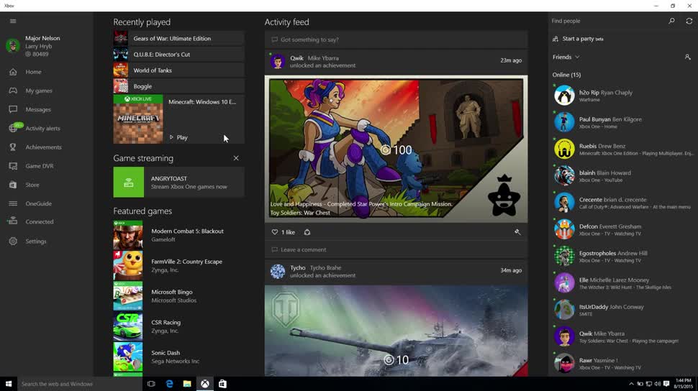This screenshot has height=391, width=698.
Task: Open Activity alerts in the sidebar
Action: [x=42, y=128]
